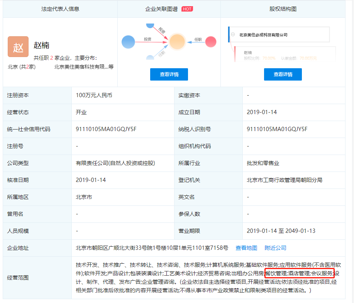Screen dimensions: 354x303
Task: Click the 人员规模 label cell
Action: pyautogui.click(x=37, y=231)
